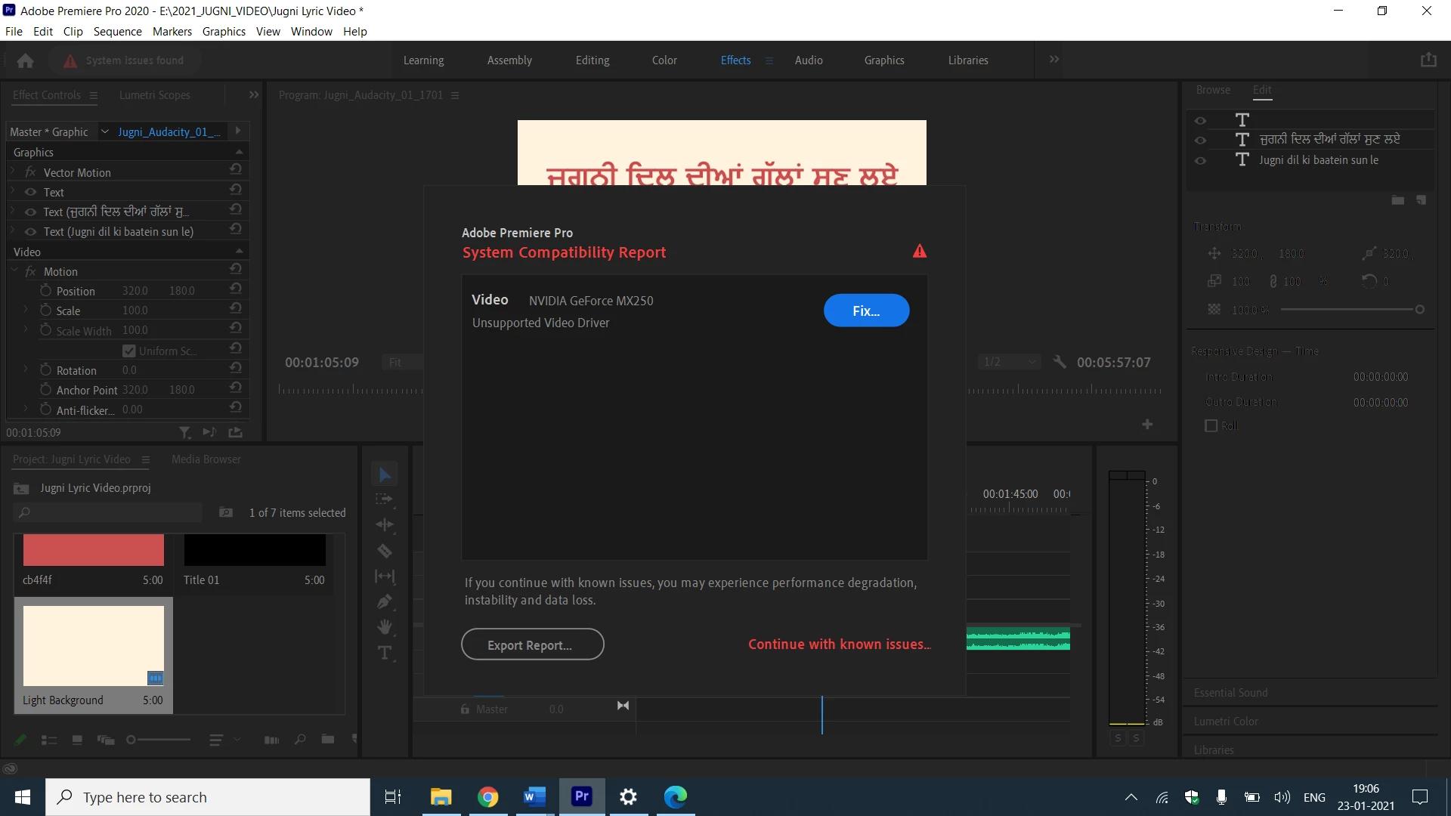Toggle the Uniform Scale checkbox
The height and width of the screenshot is (816, 1451).
click(x=129, y=351)
